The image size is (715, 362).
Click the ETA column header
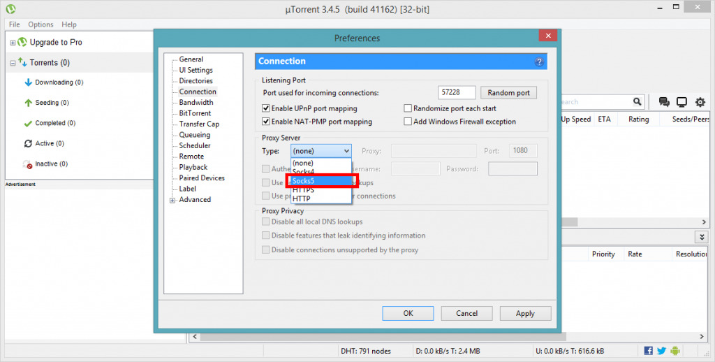click(x=604, y=119)
